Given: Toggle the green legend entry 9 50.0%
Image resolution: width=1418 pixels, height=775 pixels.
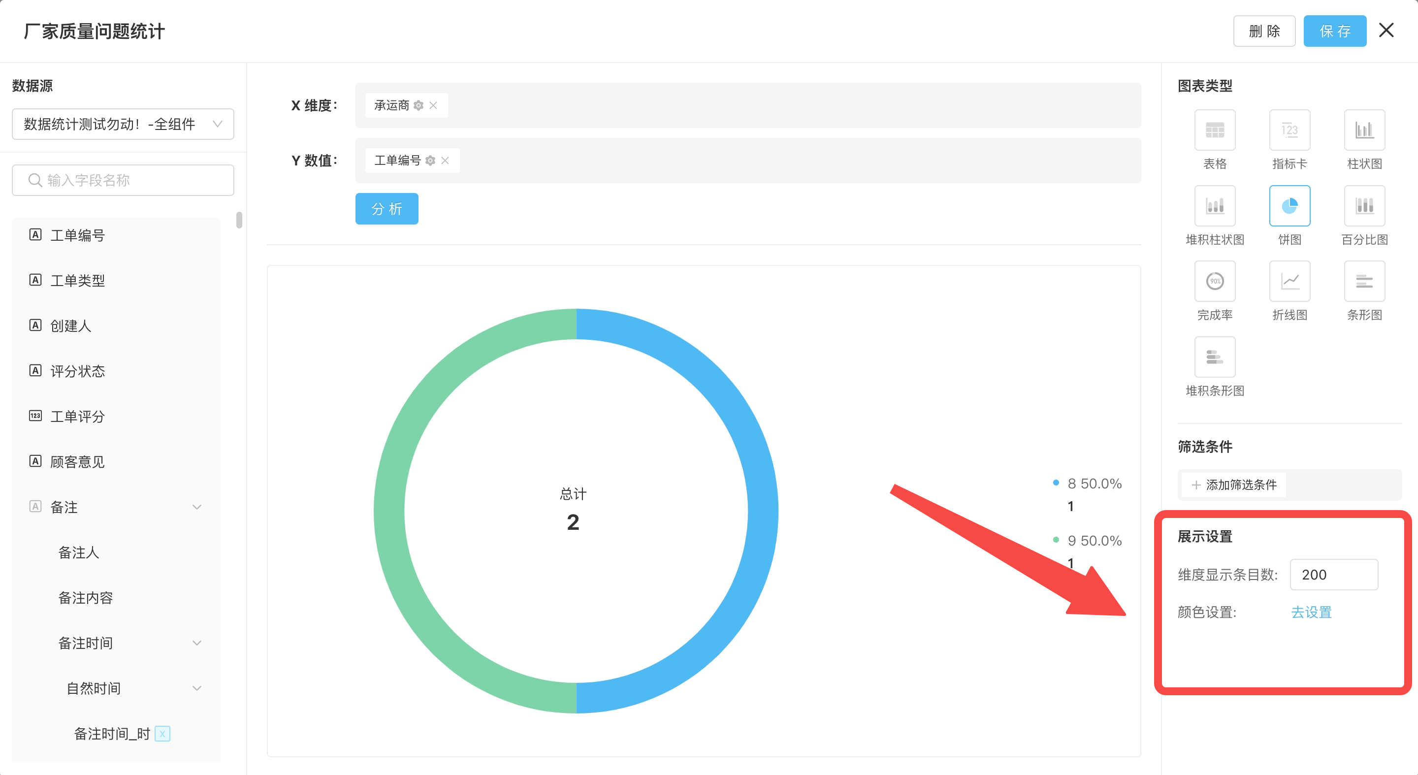Looking at the screenshot, I should tap(1087, 541).
